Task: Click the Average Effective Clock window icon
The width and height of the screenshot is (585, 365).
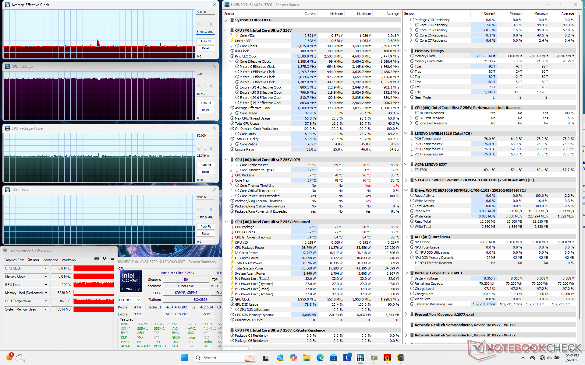Action: point(7,5)
